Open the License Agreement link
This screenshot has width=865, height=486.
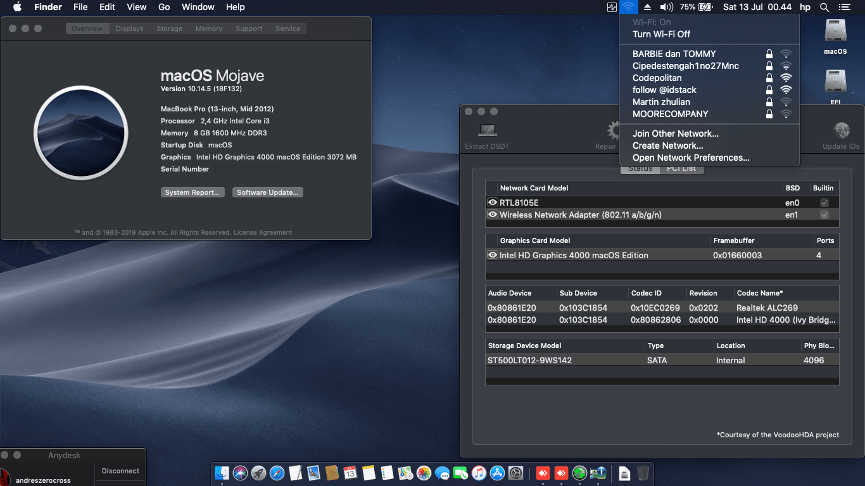263,233
